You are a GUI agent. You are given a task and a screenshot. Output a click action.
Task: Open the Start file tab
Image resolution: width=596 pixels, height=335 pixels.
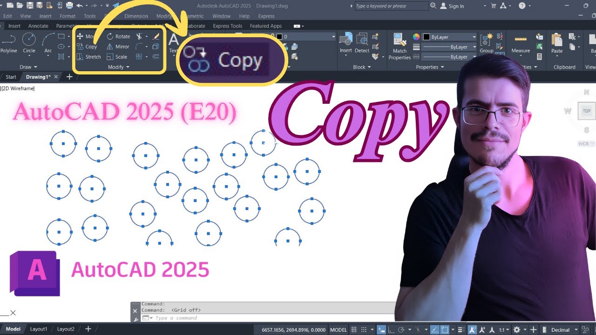pos(11,77)
